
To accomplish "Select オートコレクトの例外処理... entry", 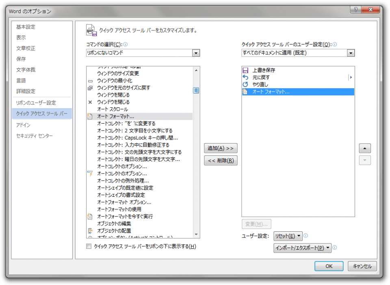I will pos(139,181).
